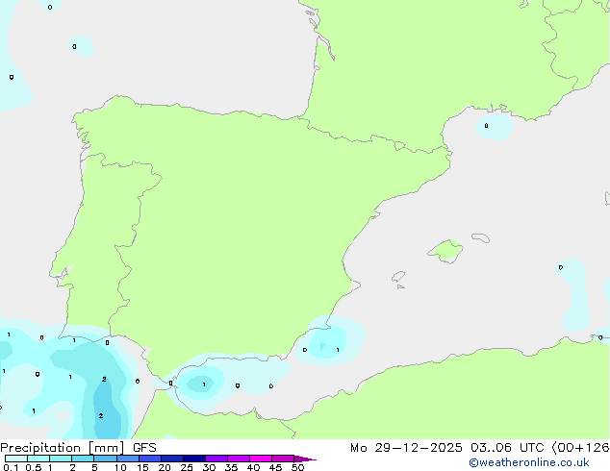Click the '25' legend scale label
The height and width of the screenshot is (471, 610).
(187, 467)
